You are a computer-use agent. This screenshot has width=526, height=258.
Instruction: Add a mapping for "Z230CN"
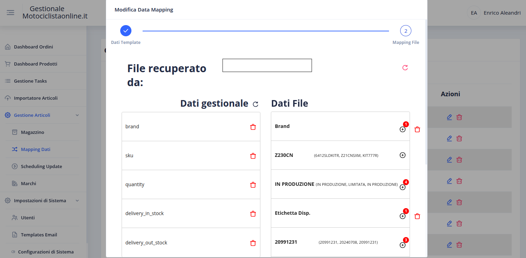pyautogui.click(x=403, y=155)
